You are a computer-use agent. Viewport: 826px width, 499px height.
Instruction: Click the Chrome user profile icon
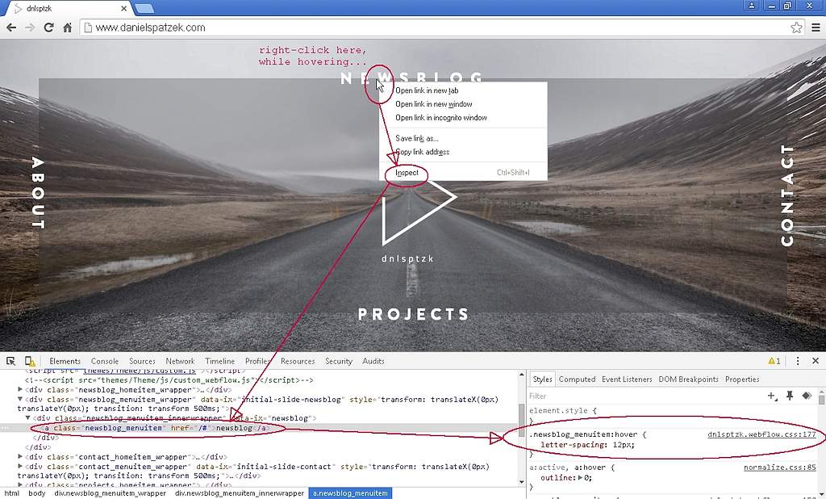tap(752, 6)
